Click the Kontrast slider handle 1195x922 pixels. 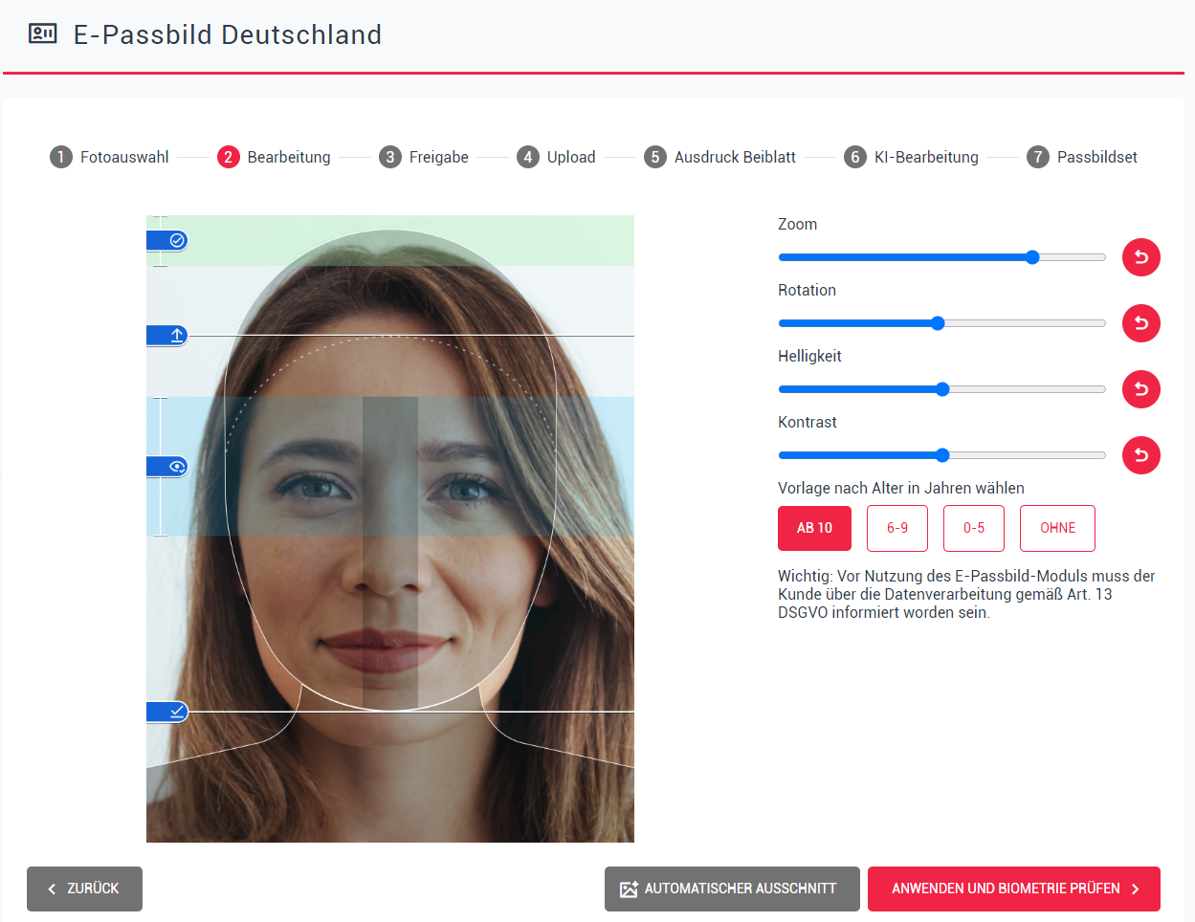click(942, 455)
